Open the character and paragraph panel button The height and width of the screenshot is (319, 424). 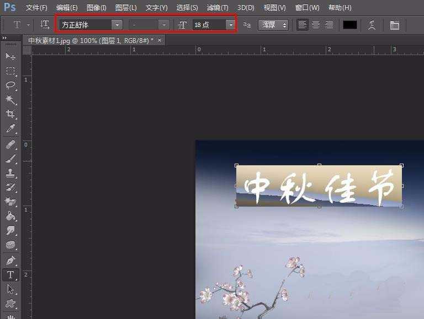[x=394, y=25]
